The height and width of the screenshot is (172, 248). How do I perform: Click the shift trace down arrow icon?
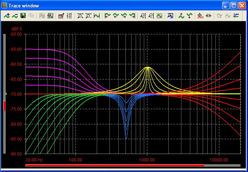[190, 16]
